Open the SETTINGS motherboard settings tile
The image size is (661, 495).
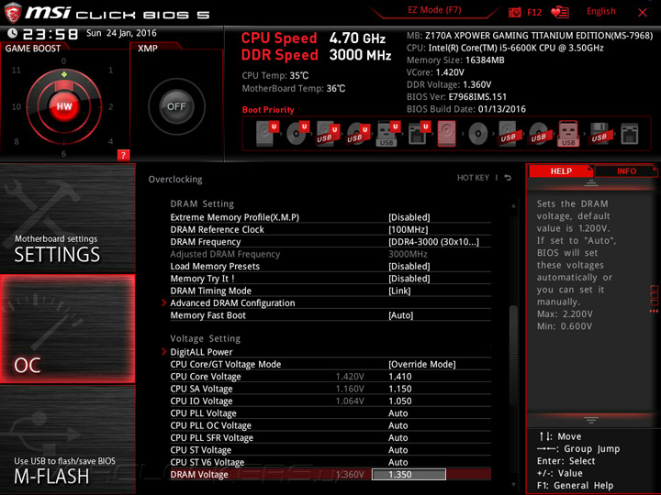tap(67, 218)
